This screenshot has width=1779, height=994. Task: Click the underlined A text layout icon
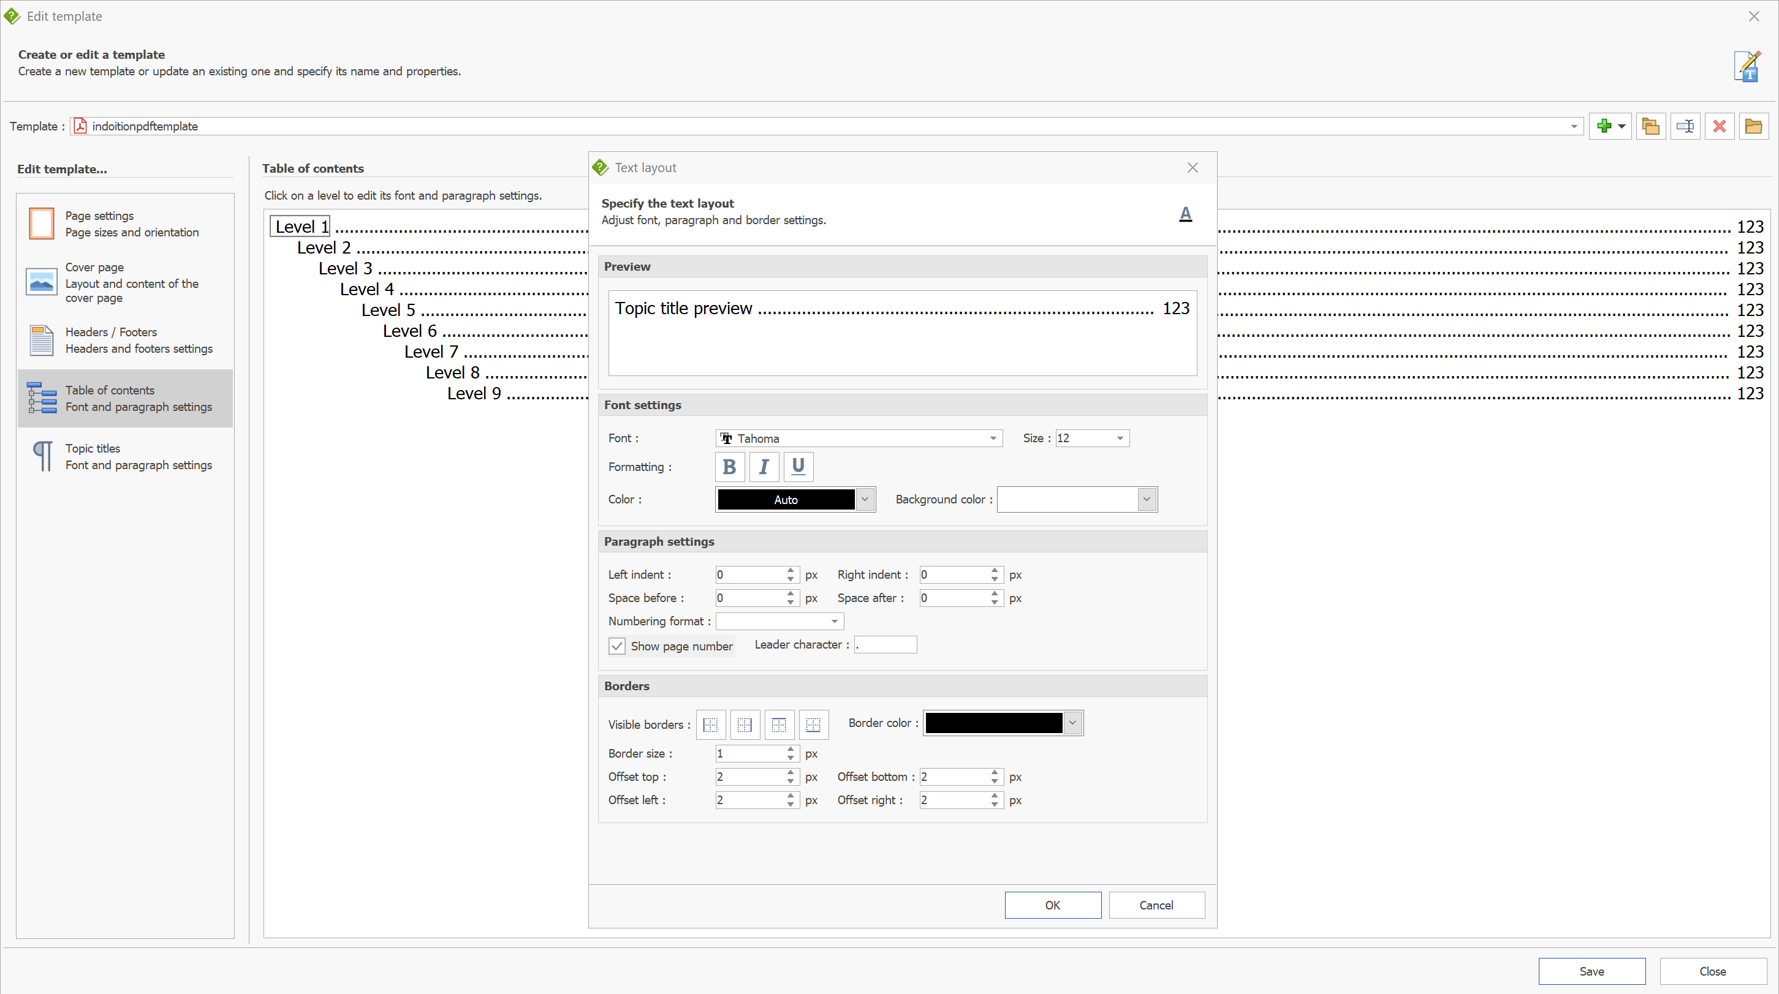[x=1185, y=214]
